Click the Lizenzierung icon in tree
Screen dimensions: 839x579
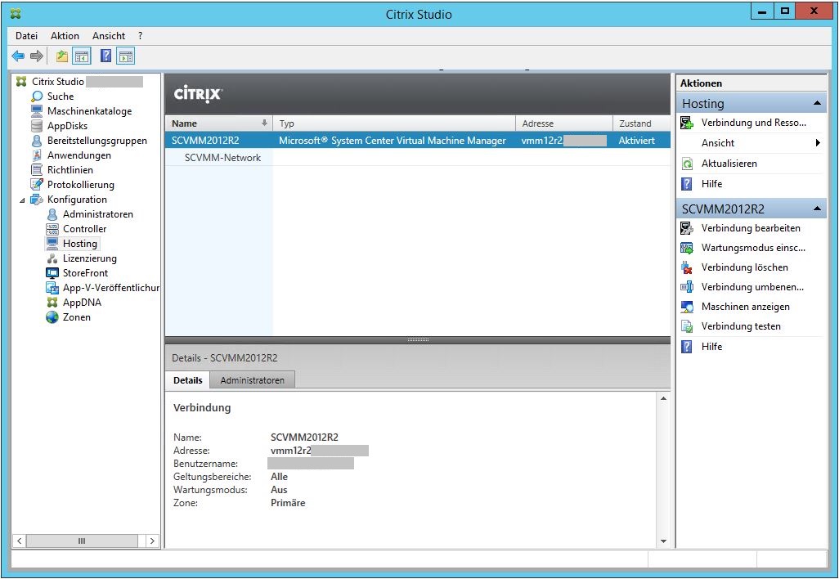pyautogui.click(x=52, y=258)
